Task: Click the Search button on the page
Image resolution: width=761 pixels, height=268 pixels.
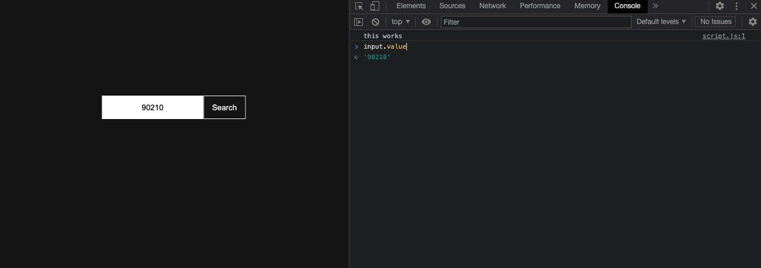Action: pos(224,107)
